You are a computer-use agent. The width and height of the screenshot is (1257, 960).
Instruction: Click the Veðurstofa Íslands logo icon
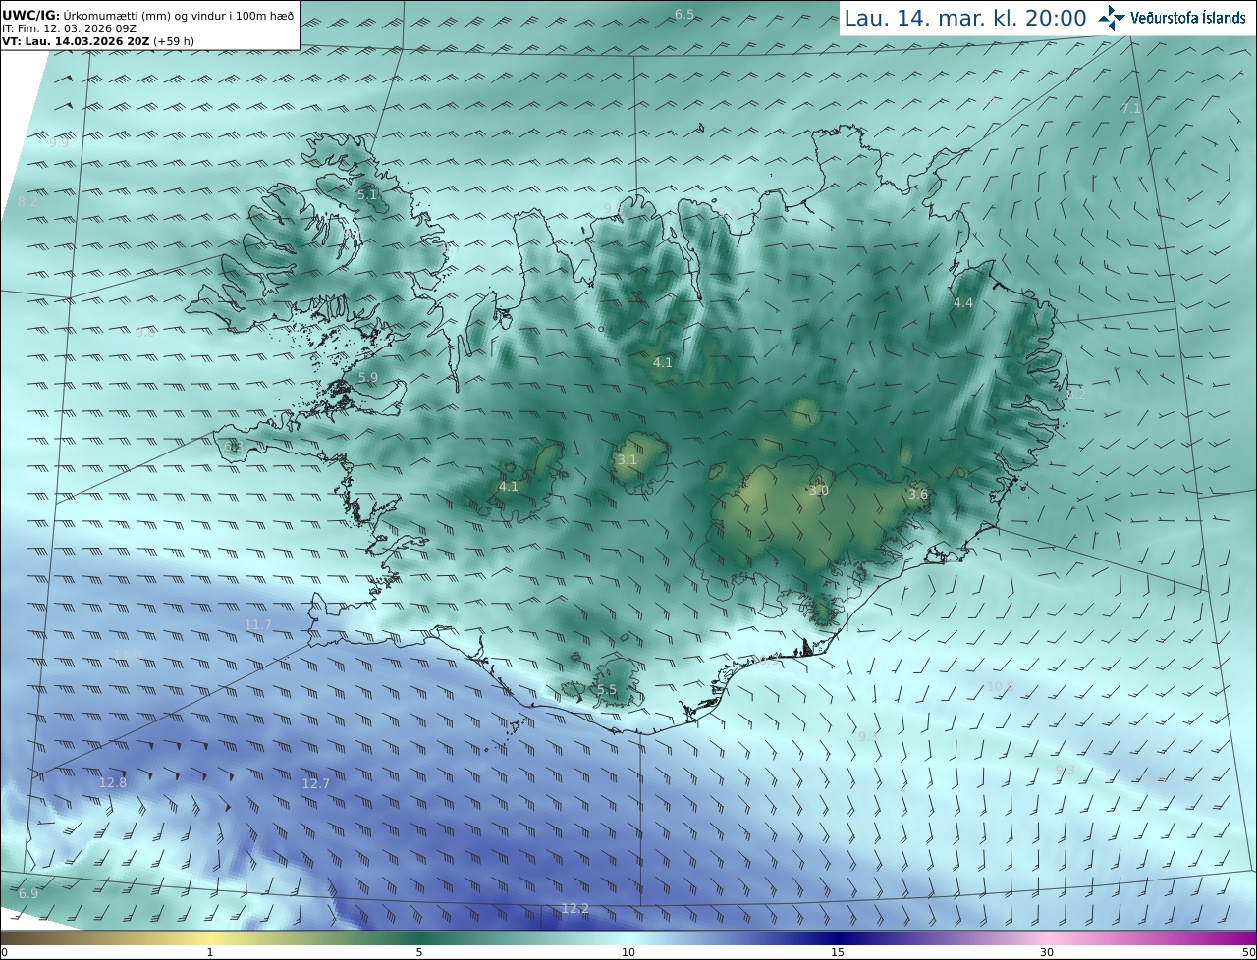1112,18
